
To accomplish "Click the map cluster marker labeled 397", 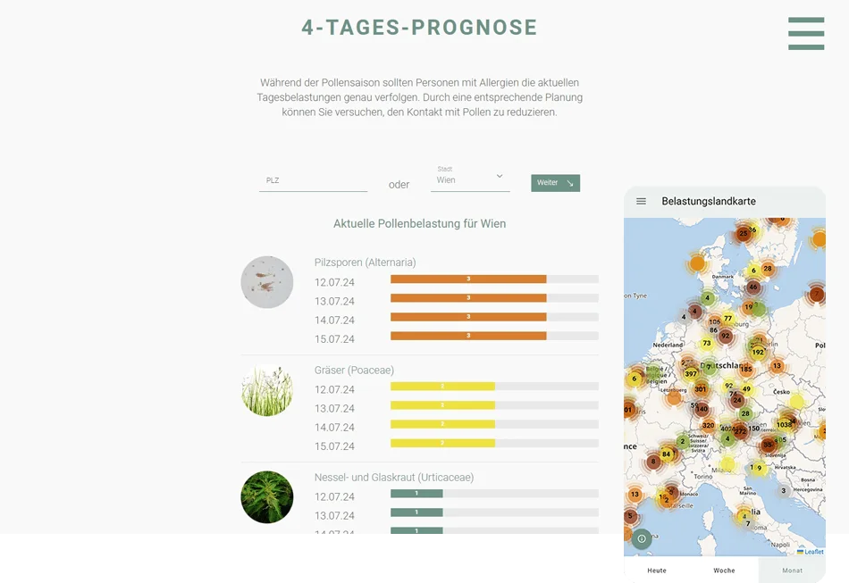I will coord(691,373).
